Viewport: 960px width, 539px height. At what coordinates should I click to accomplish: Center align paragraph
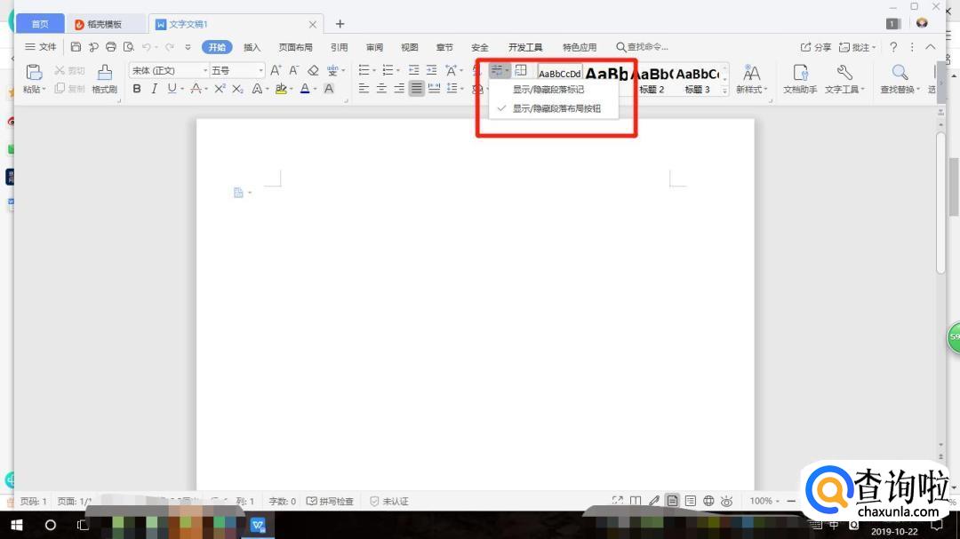(x=381, y=89)
